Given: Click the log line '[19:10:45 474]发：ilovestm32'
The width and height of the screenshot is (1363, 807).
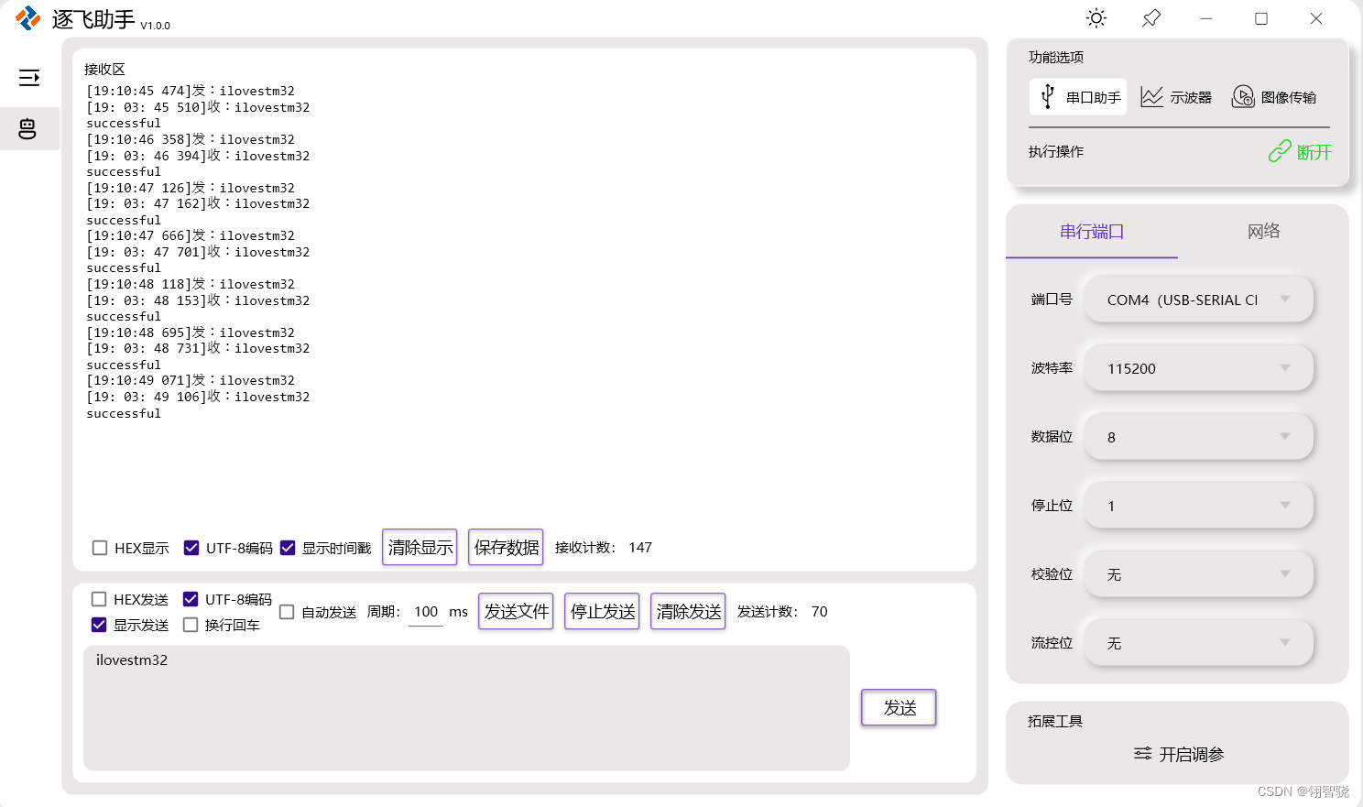Looking at the screenshot, I should pos(191,91).
